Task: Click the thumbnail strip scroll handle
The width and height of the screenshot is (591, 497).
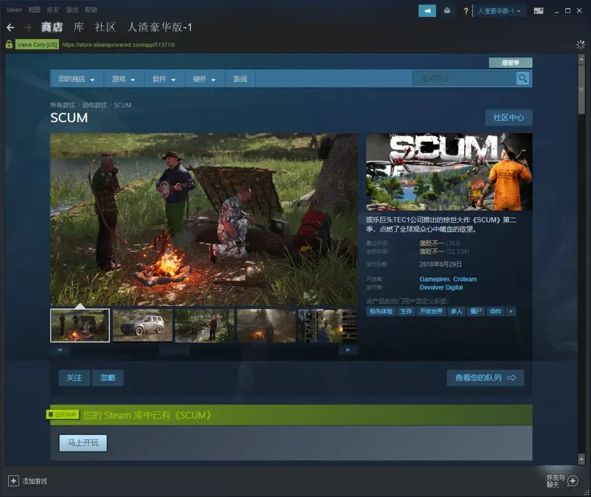Action: coord(174,350)
